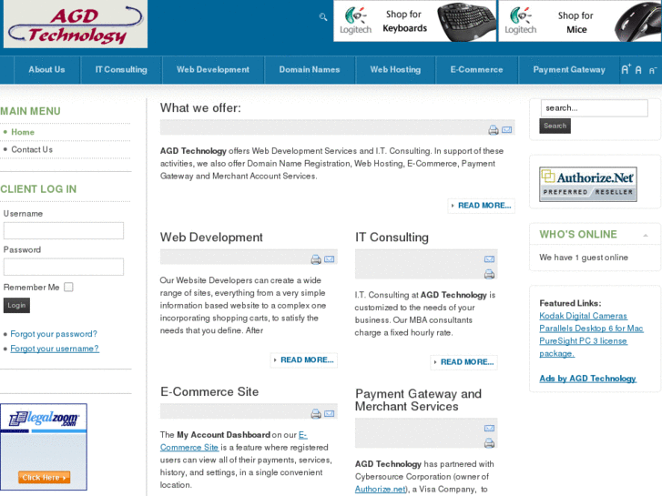This screenshot has width=662, height=496.
Task: Click the Authorize.Net Preferred Reseller badge
Action: (588, 184)
